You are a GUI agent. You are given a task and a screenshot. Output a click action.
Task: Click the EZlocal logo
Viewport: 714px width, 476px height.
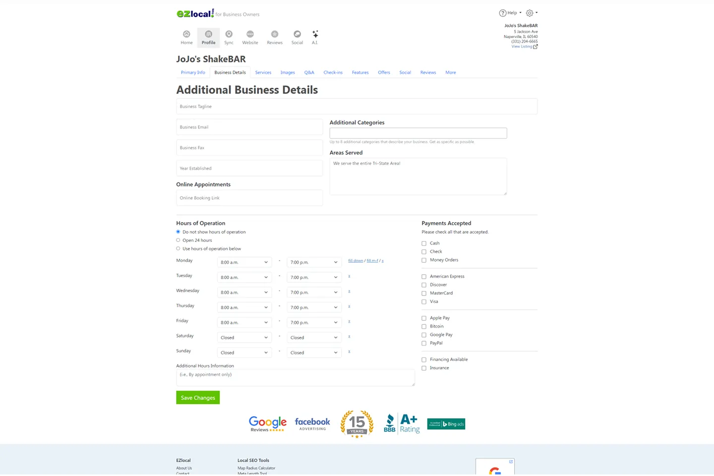(195, 13)
